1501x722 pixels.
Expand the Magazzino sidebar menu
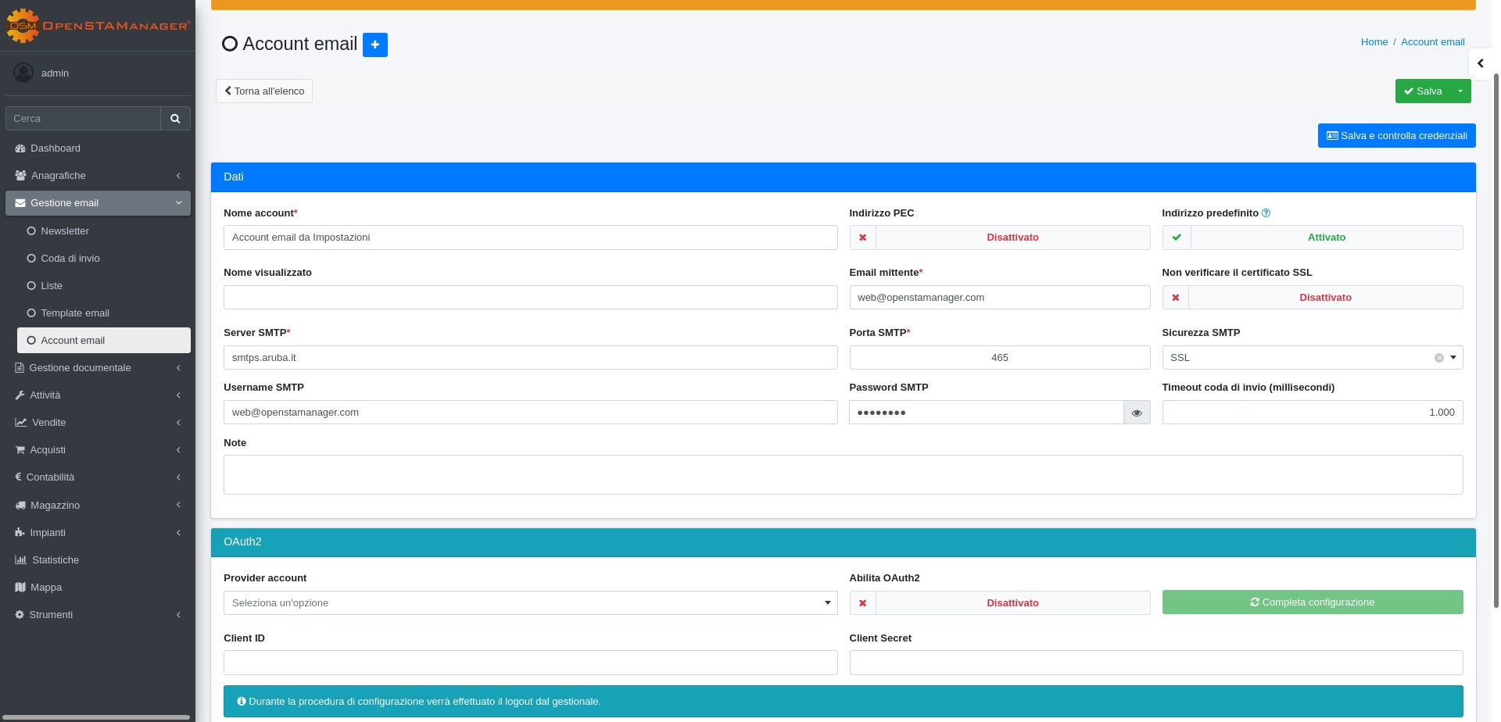[55, 506]
